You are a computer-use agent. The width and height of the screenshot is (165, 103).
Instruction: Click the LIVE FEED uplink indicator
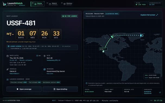coord(141,4)
